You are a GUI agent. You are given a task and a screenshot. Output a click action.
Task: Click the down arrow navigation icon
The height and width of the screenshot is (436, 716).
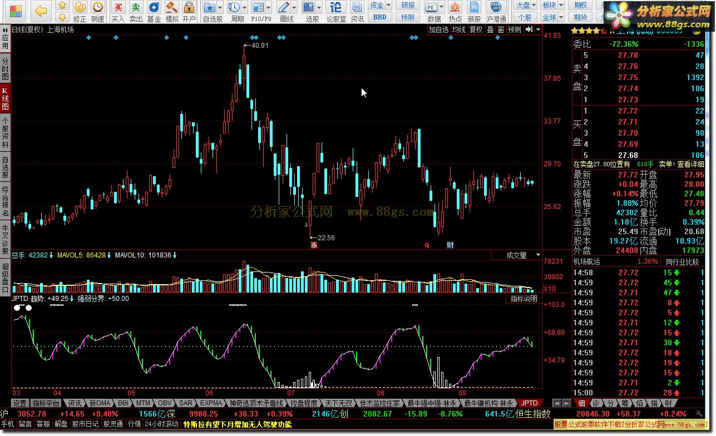[63, 17]
